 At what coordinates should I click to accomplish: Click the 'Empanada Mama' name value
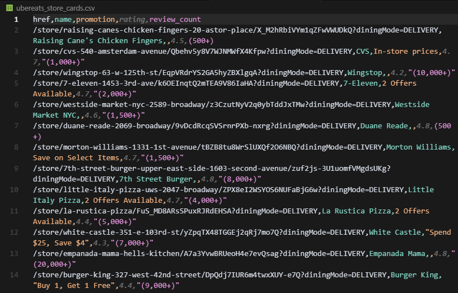point(397,253)
